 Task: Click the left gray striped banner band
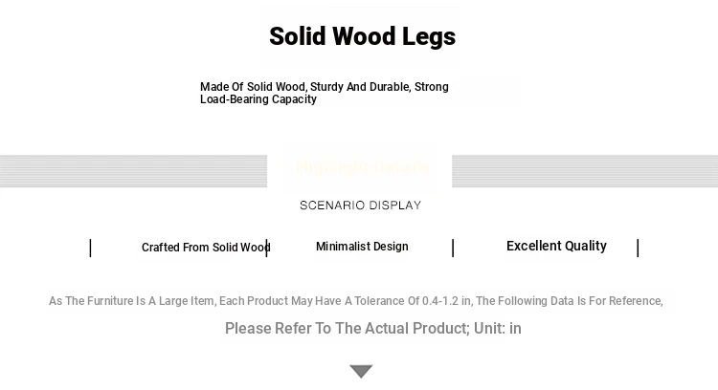point(133,171)
